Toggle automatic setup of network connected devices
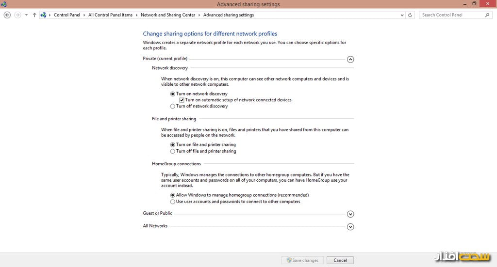The height and width of the screenshot is (267, 497). point(182,100)
